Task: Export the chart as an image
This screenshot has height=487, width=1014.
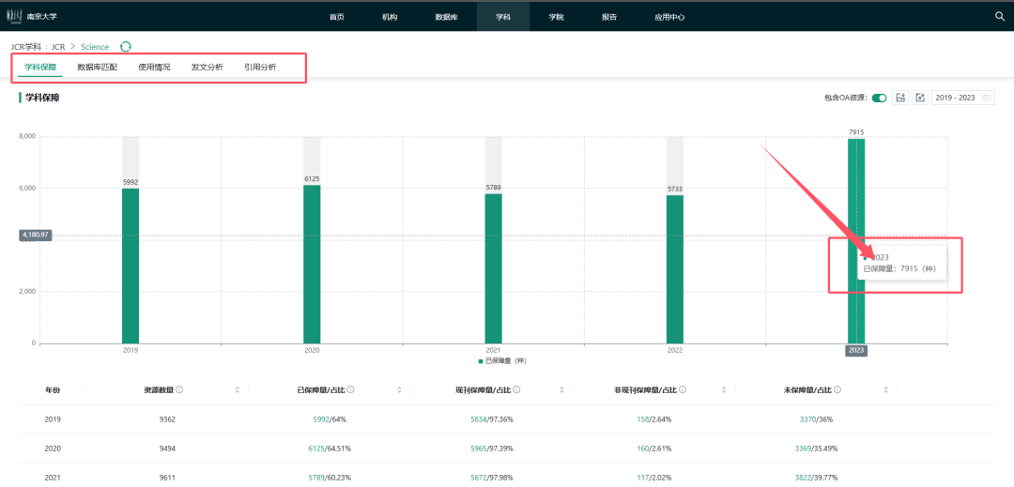Action: [x=900, y=98]
